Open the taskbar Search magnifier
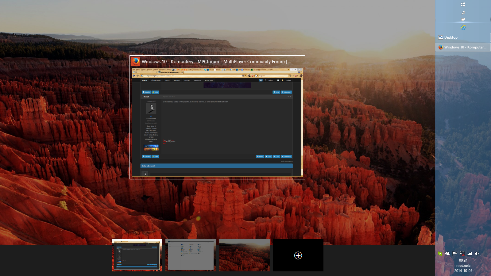Screen dimensions: 491x276 click(463, 13)
